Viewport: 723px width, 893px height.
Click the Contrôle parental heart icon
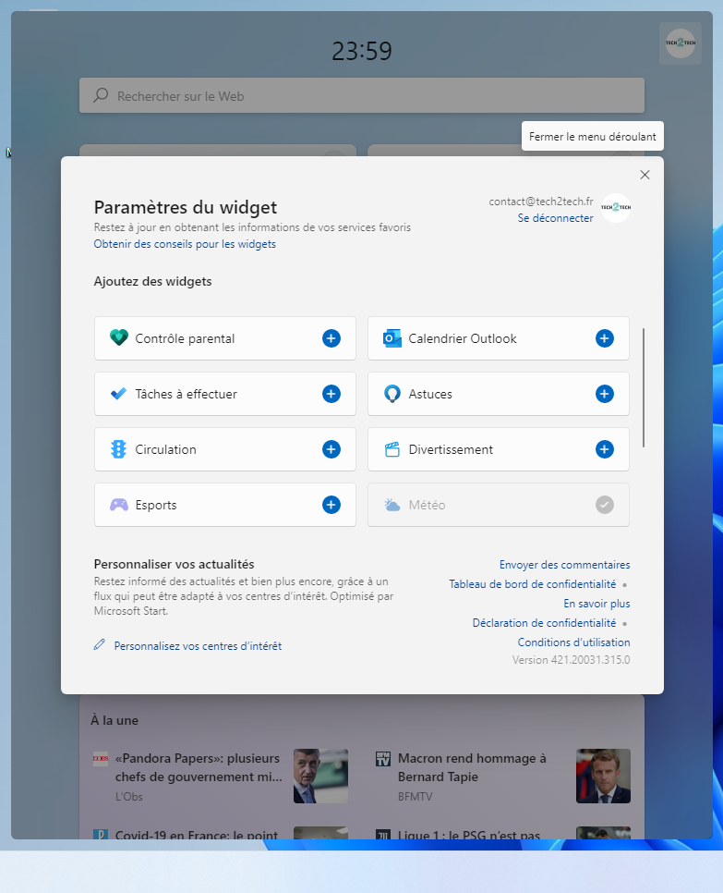coord(119,337)
